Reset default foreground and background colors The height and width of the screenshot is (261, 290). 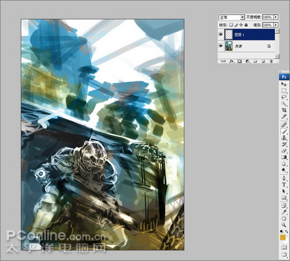point(282,232)
